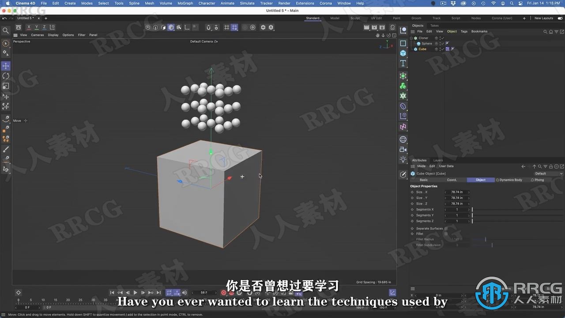Click the record keyframe red button
Image resolution: width=565 pixels, height=318 pixels.
(223, 292)
